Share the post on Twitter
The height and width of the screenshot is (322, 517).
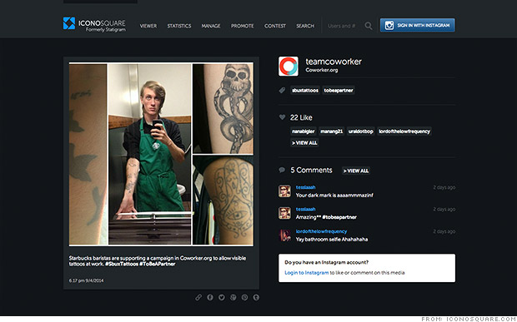pyautogui.click(x=222, y=297)
